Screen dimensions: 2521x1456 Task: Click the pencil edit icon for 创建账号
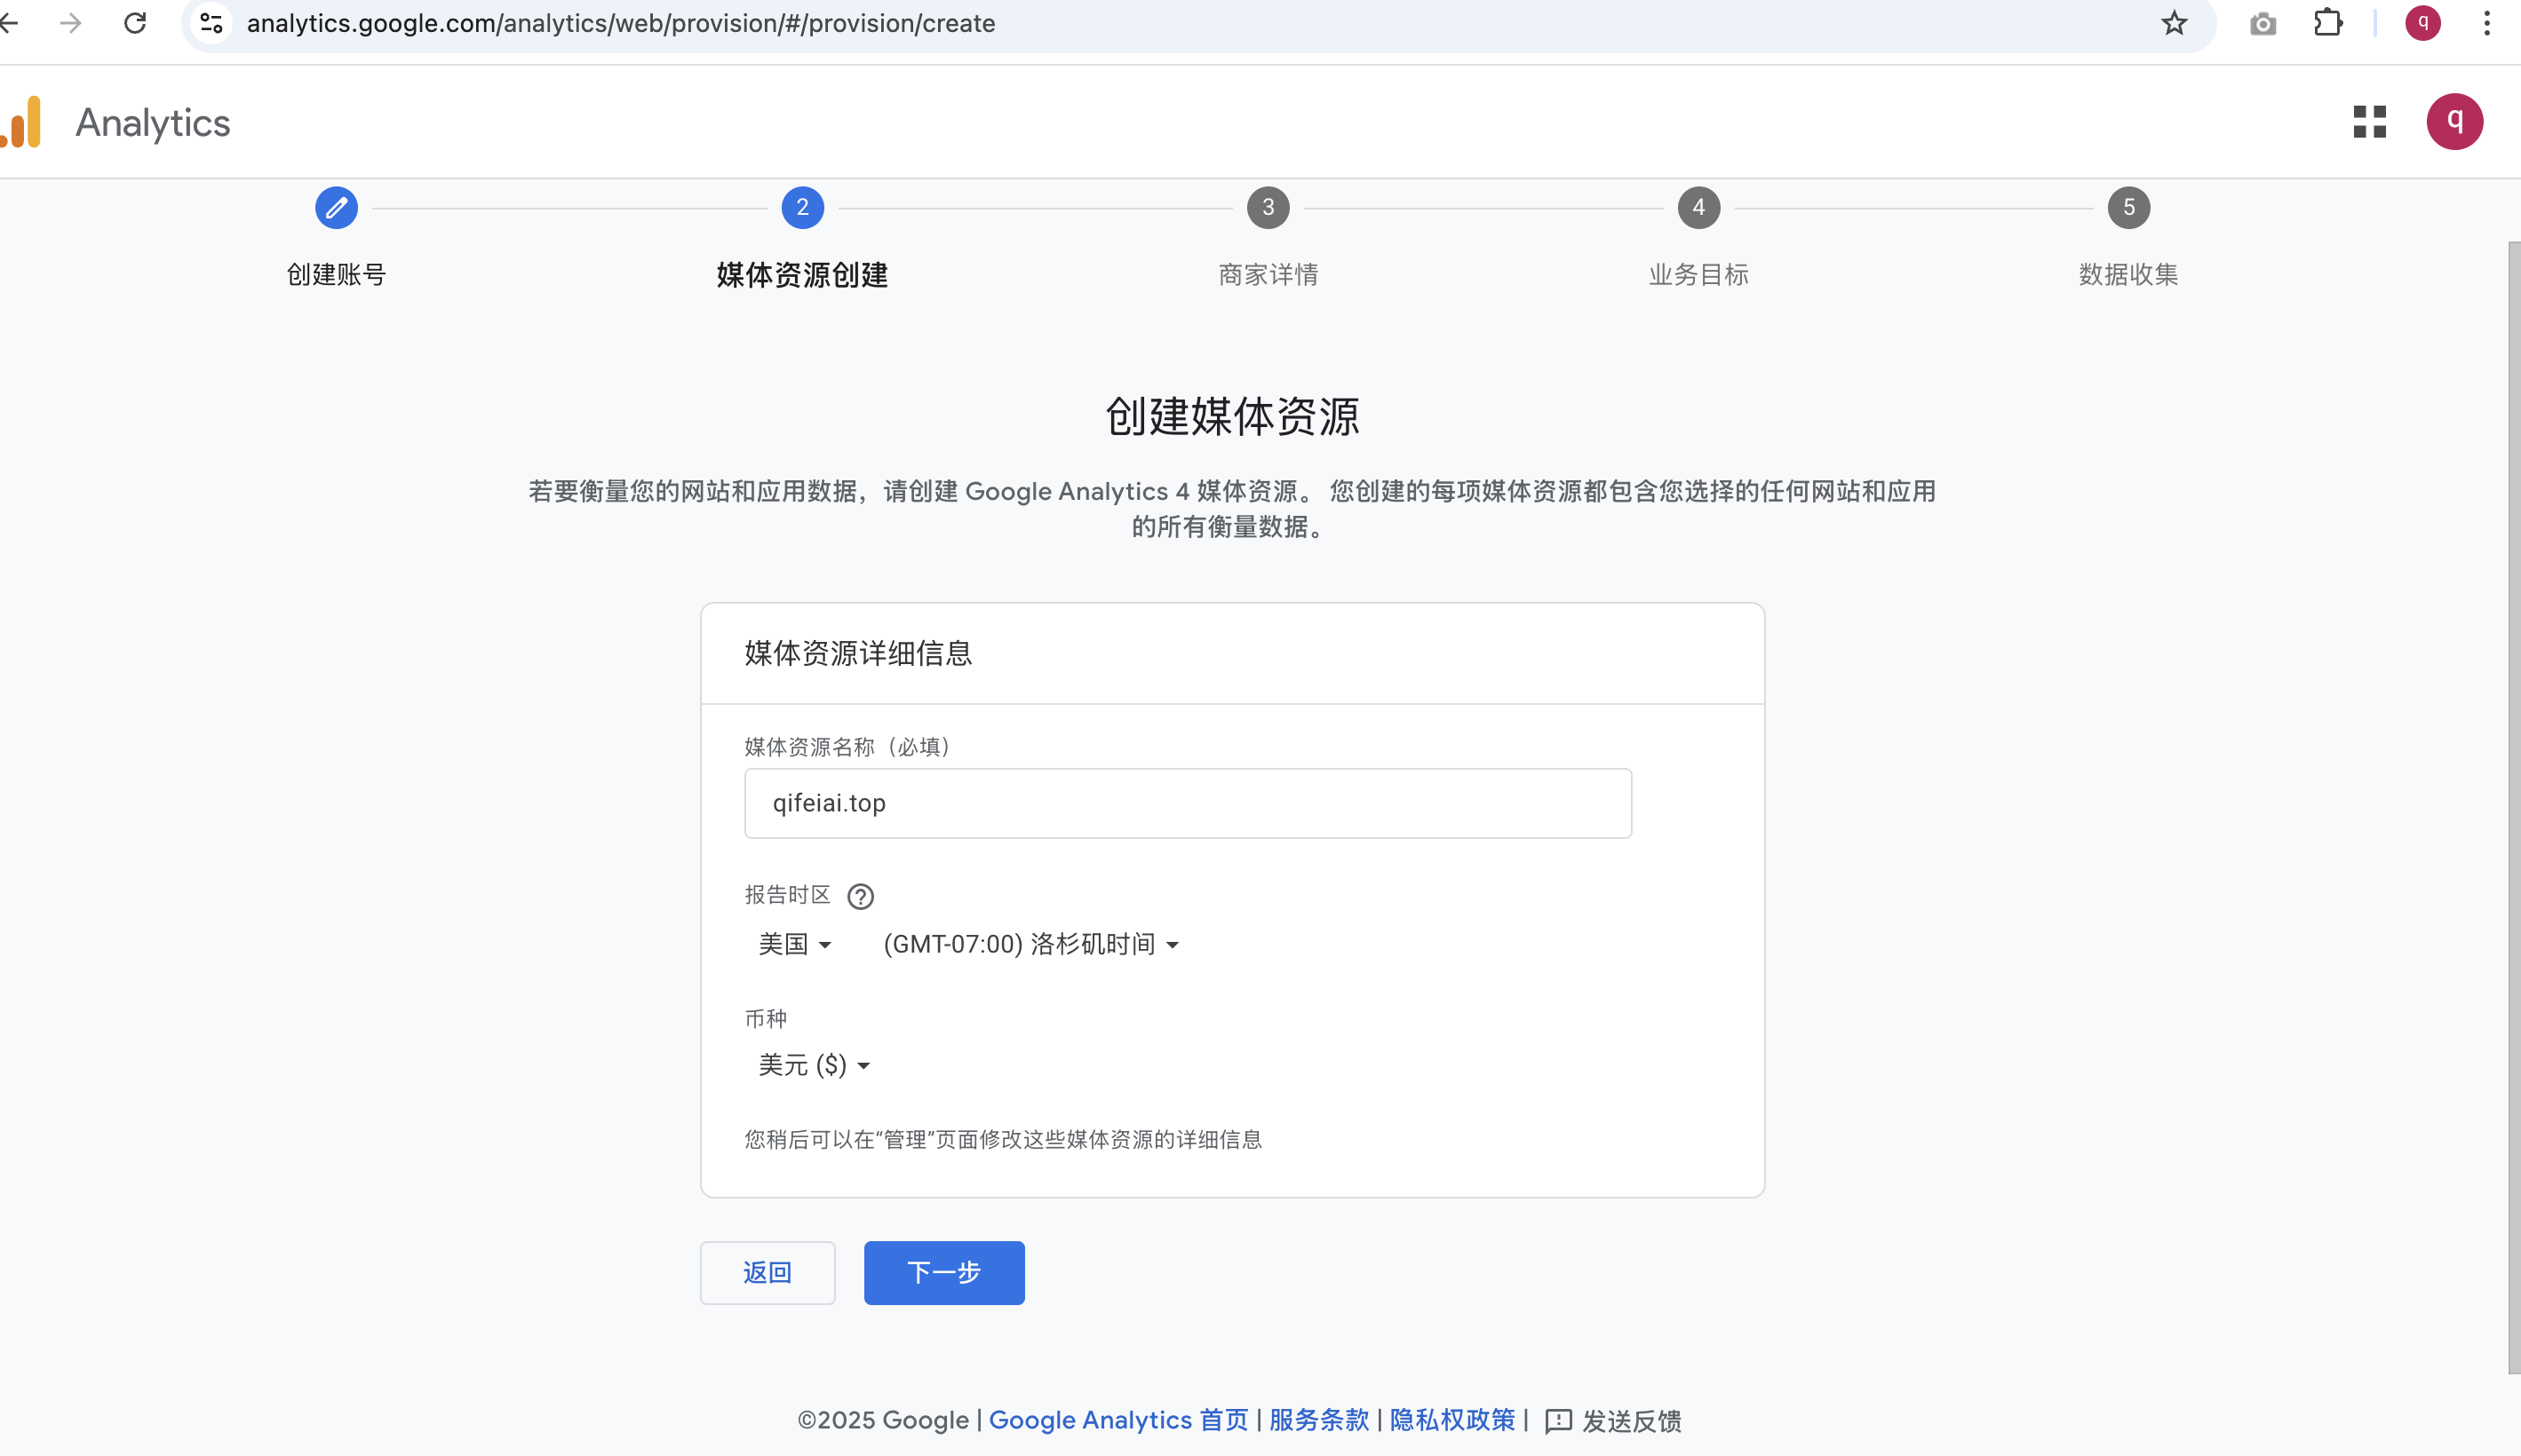[336, 208]
